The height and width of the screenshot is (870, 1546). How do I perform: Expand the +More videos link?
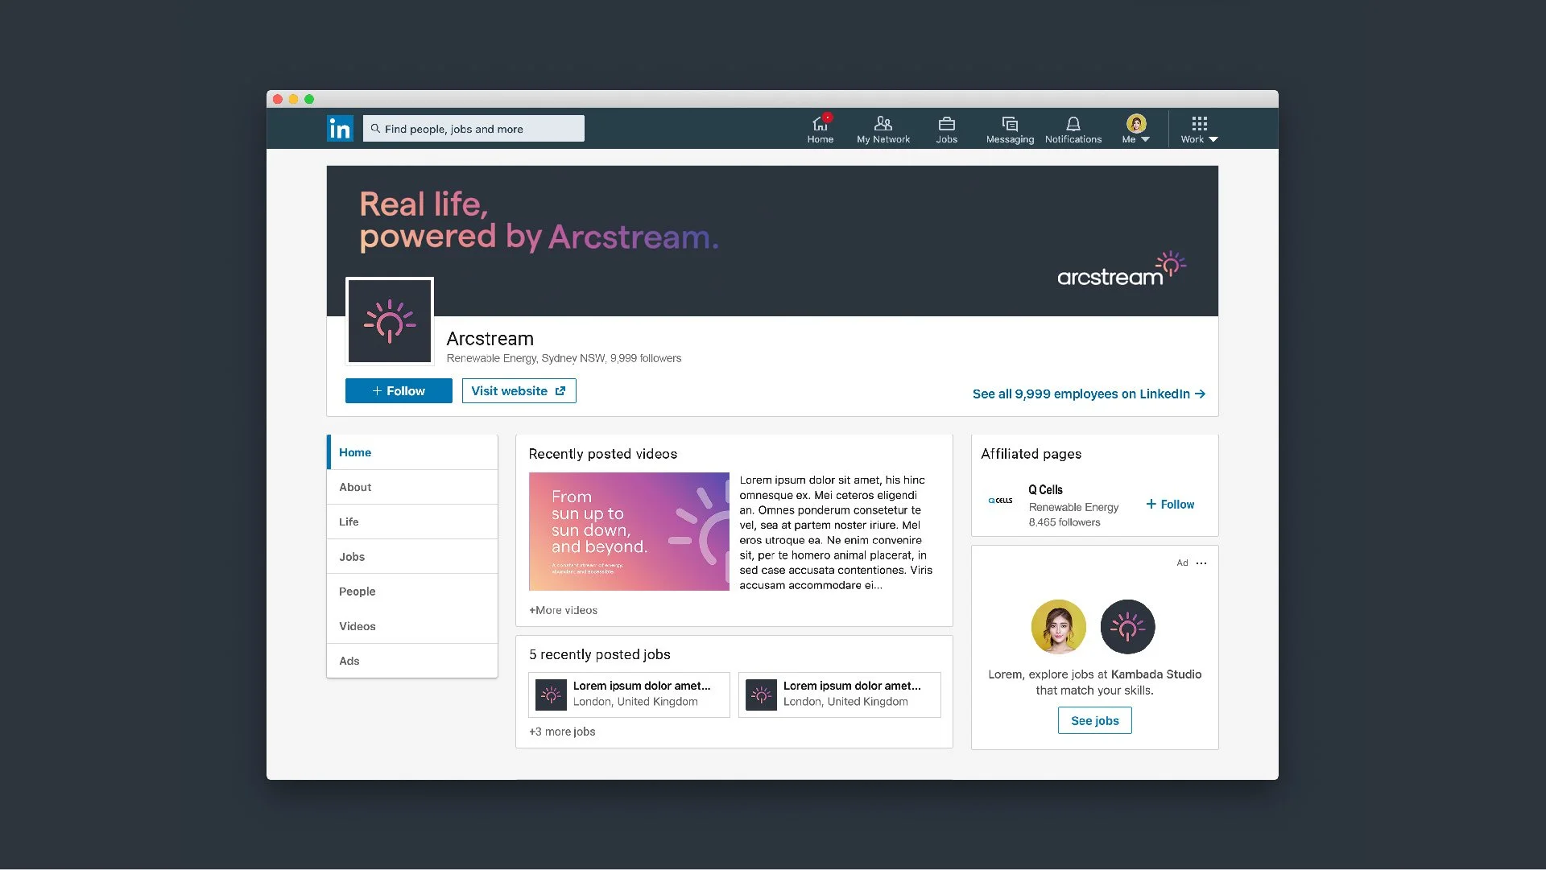coord(563,611)
